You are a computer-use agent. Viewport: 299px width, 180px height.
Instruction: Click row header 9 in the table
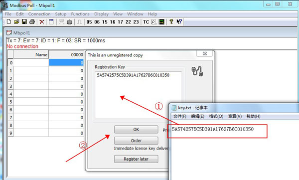(x=10, y=133)
